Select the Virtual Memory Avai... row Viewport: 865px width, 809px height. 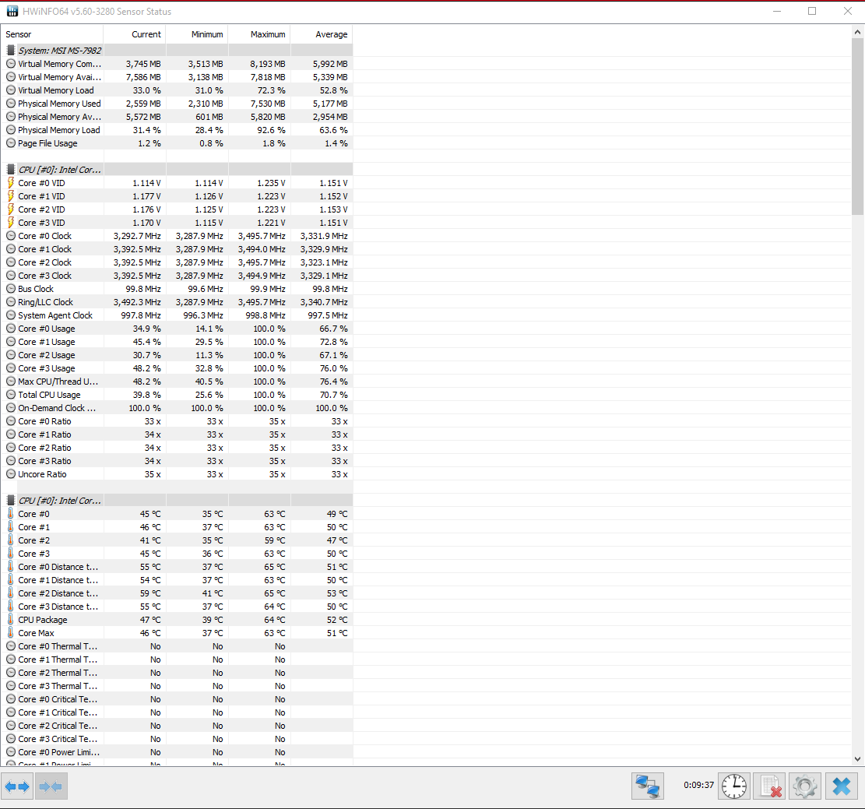[177, 77]
